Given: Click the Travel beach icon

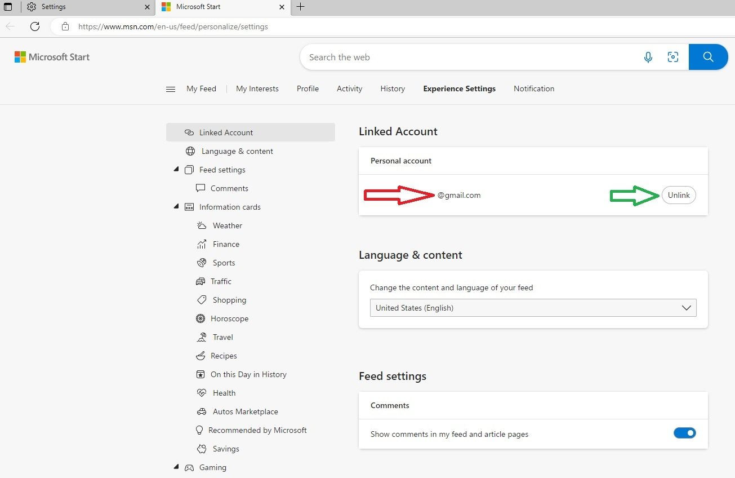Looking at the screenshot, I should tap(202, 337).
